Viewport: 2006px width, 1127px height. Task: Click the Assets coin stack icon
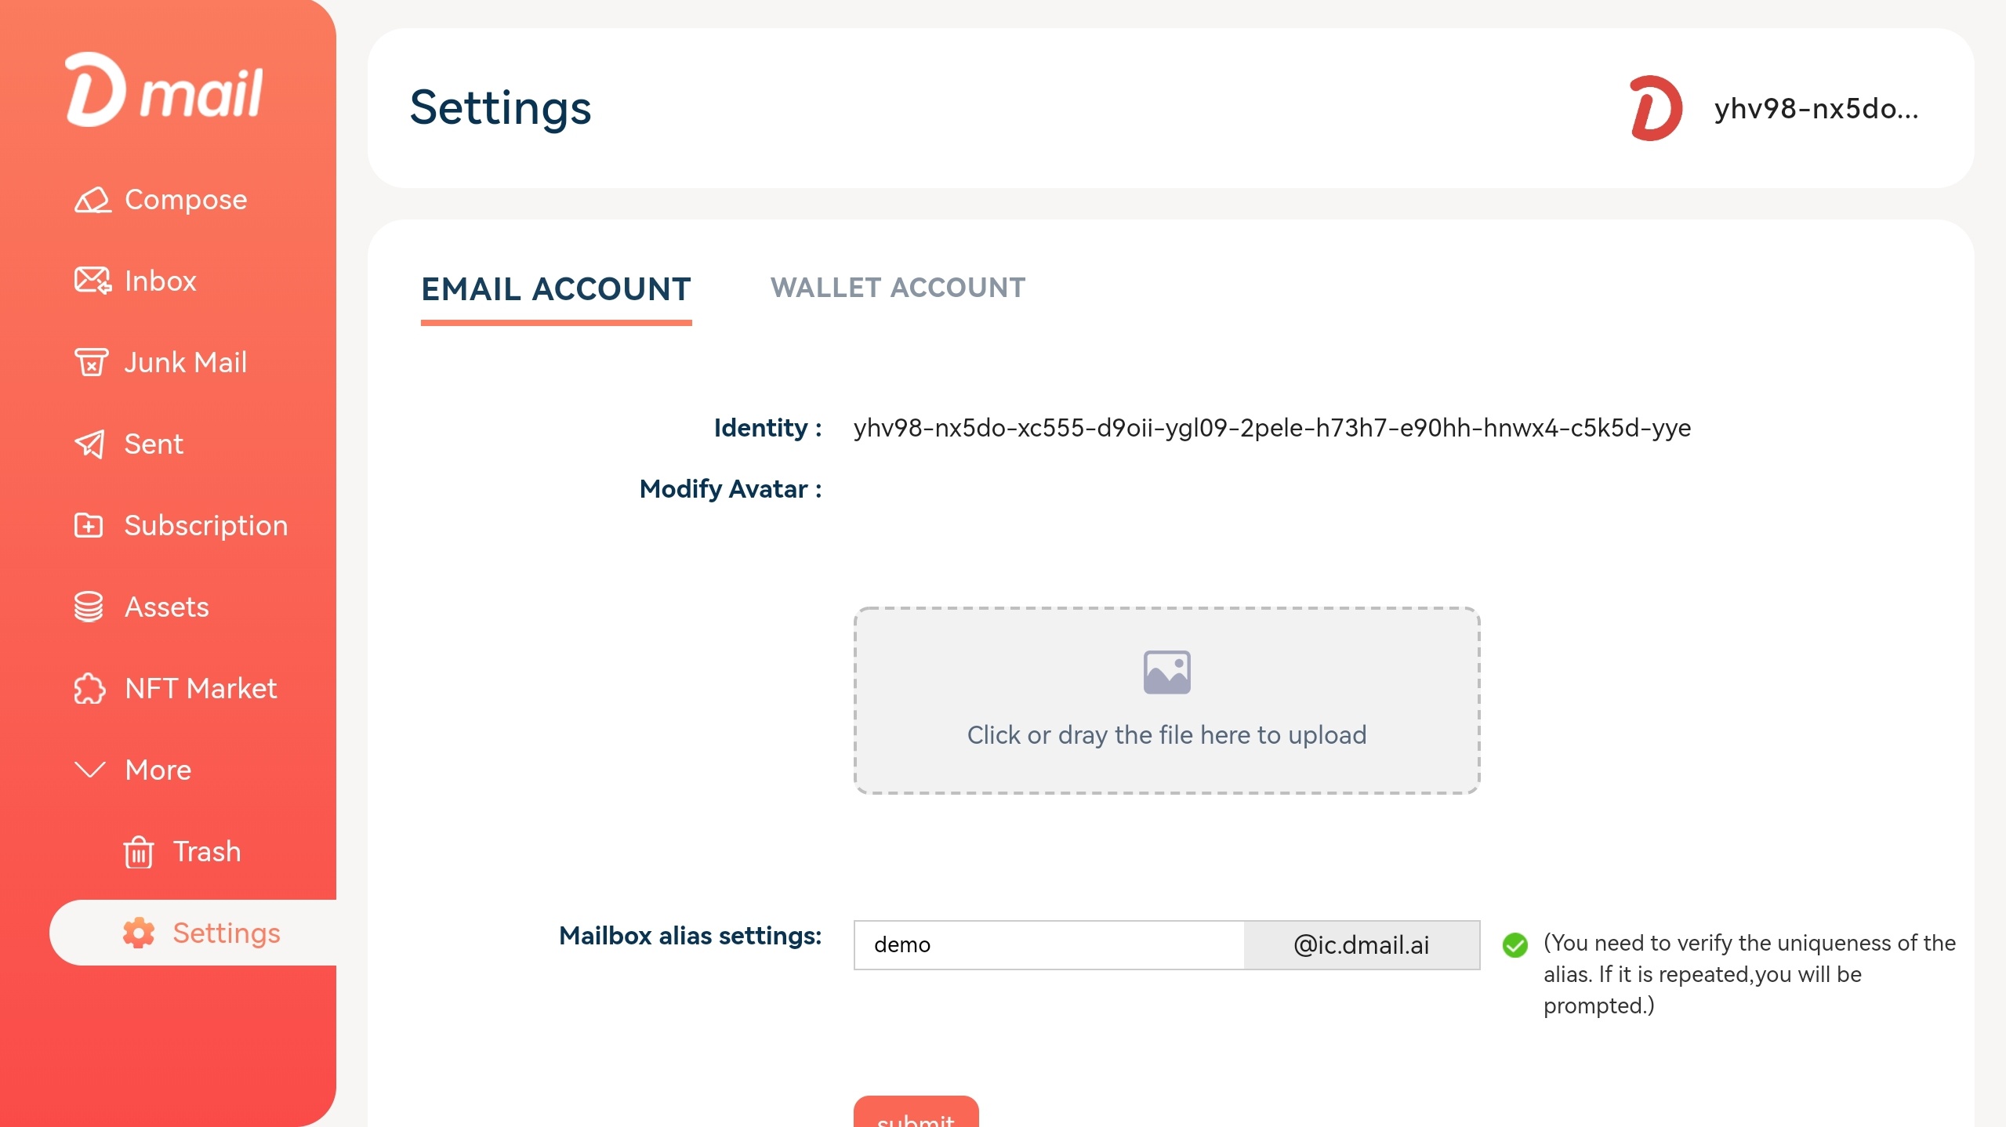[x=89, y=607]
